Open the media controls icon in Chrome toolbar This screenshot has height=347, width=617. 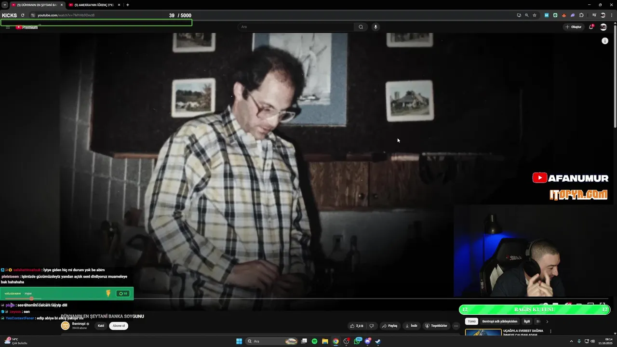click(594, 15)
